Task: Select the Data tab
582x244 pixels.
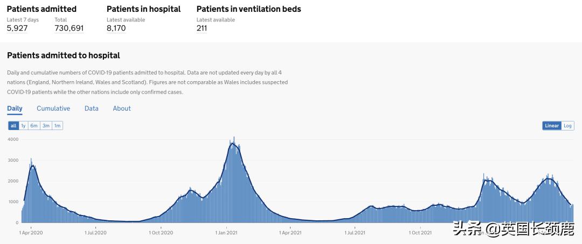Action: click(92, 109)
